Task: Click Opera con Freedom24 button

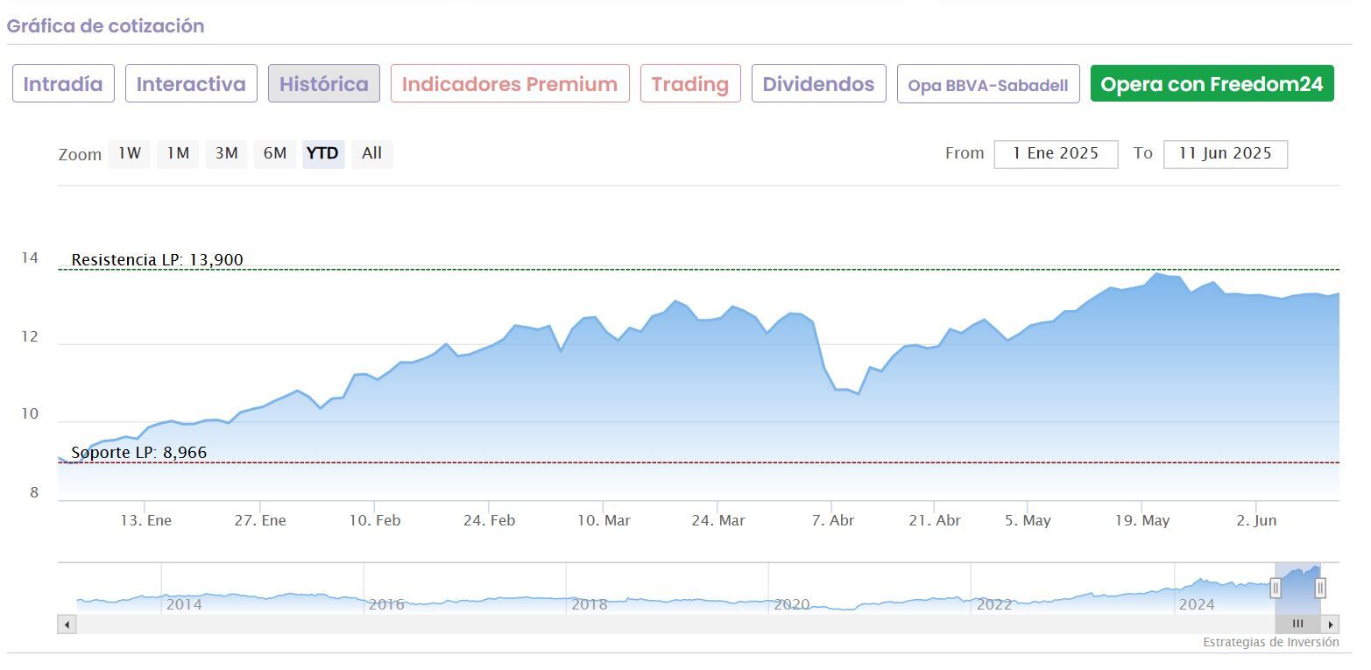Action: click(1212, 84)
